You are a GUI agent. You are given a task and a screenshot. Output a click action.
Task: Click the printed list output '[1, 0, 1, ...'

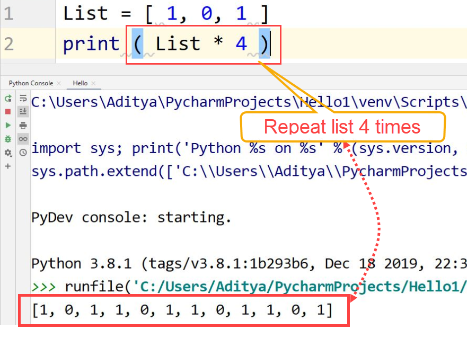coord(182,310)
